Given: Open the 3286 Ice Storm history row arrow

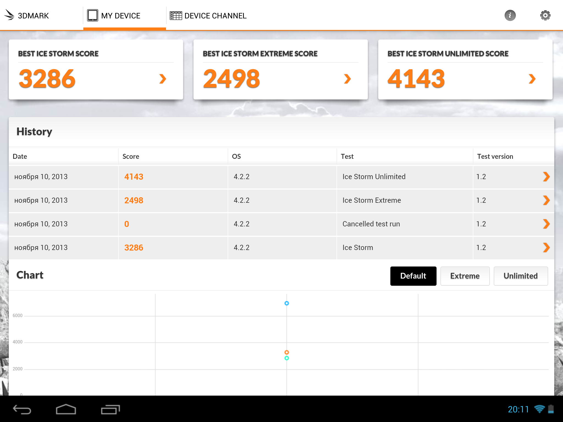Looking at the screenshot, I should [x=546, y=248].
